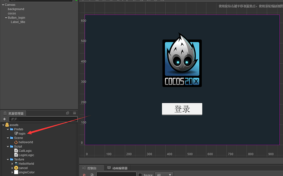This screenshot has height=176, width=283.
Task: Select the helloworld scene asset
Action: 26,142
